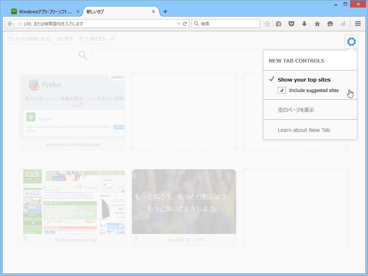This screenshot has height=276, width=368.
Task: Uncheck Include suggested sites
Action: coord(282,90)
